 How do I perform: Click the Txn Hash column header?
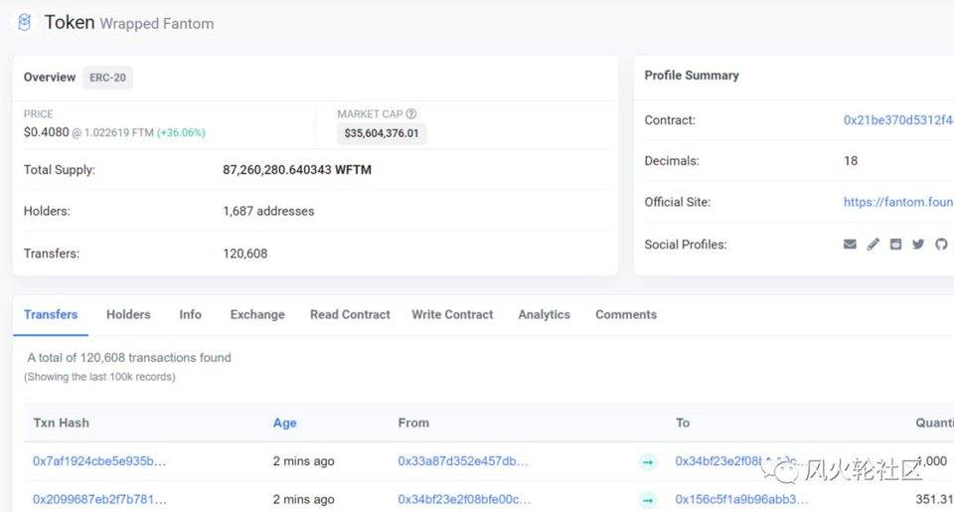pos(61,423)
